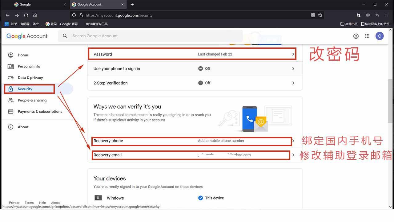Click the Windows device entry
Viewport: 394px width, 222px height.
(x=115, y=198)
